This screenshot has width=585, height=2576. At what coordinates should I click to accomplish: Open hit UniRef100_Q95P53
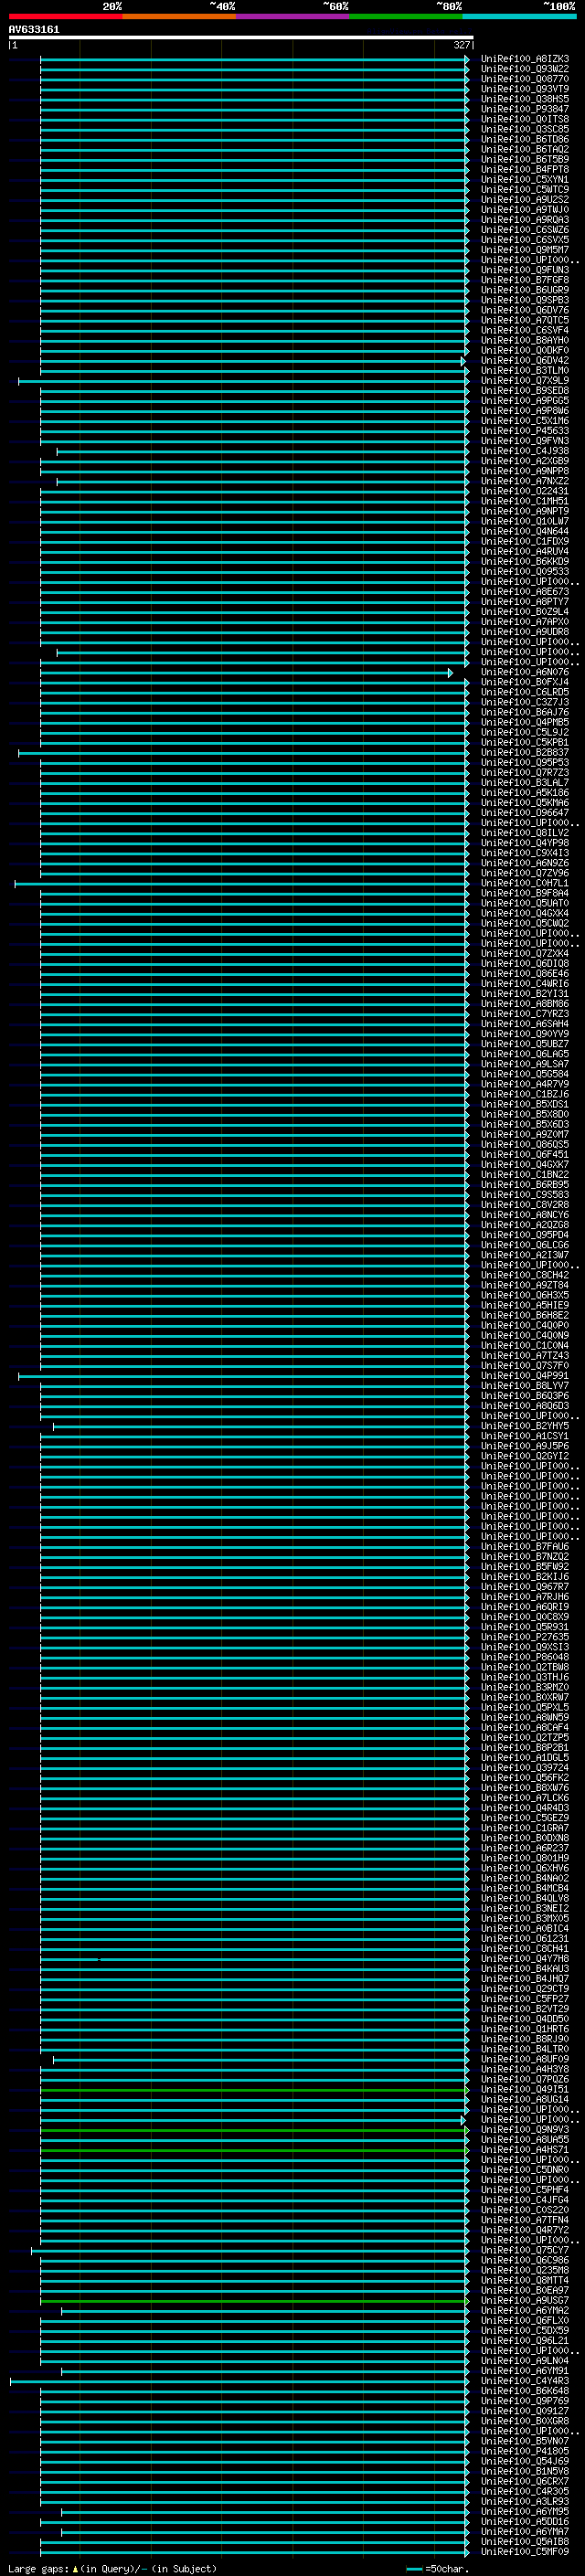pos(524,762)
